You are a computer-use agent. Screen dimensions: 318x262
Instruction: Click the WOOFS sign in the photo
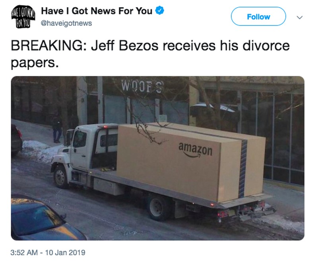coord(143,86)
